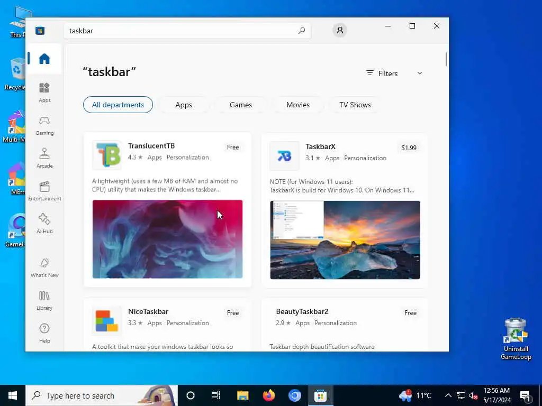This screenshot has width=542, height=406.
Task: Click the TaskbarX NOTE description text
Action: (341, 186)
